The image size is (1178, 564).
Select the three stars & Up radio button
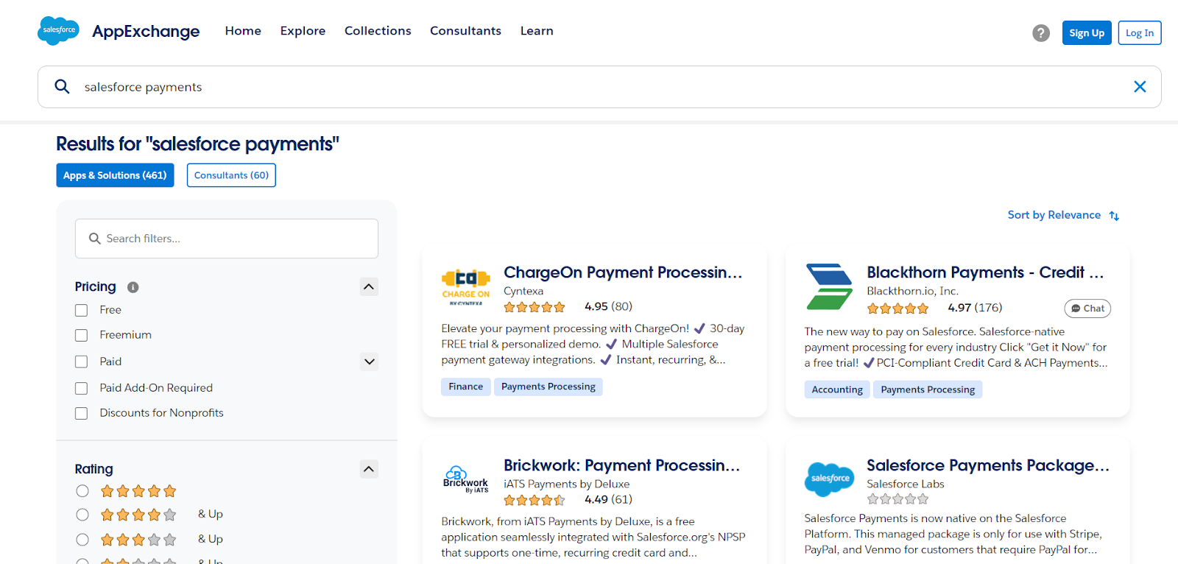pos(82,540)
